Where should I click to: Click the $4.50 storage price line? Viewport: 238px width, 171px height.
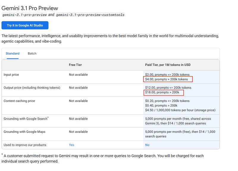[180, 110]
